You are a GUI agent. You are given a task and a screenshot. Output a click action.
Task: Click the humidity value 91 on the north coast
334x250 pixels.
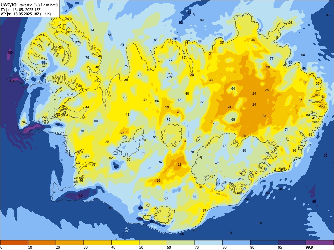coord(176,39)
